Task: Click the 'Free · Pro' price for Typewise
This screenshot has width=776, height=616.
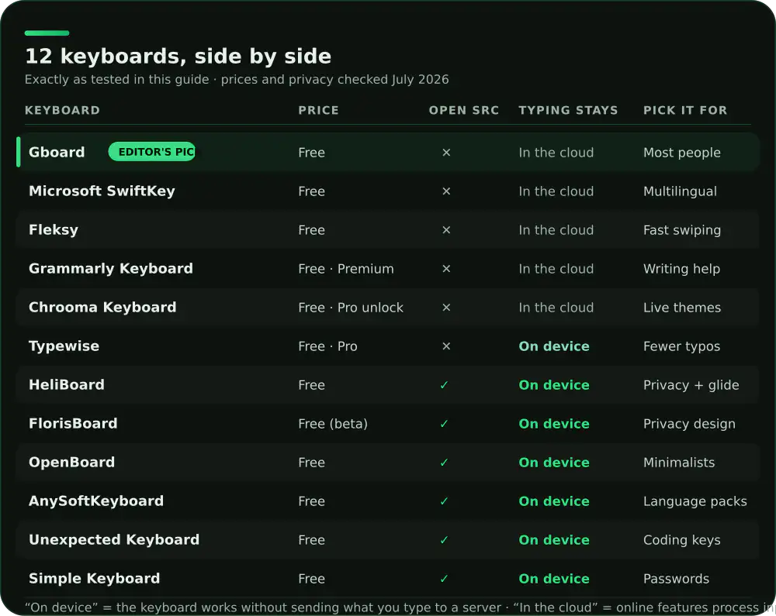Action: point(327,346)
